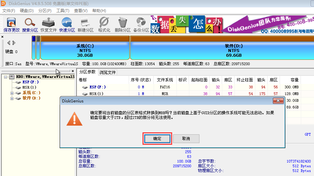Open the 工具(T) menu
The height and width of the screenshot is (176, 314).
pos(63,10)
